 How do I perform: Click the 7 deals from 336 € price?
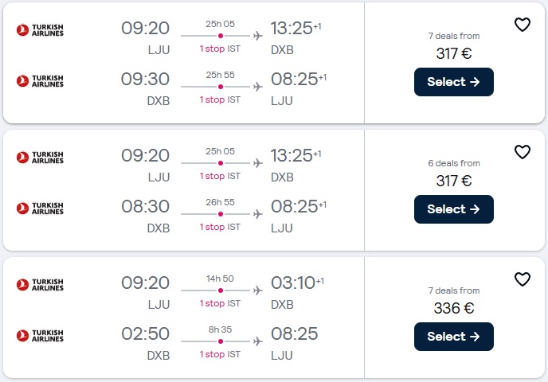coord(454,308)
